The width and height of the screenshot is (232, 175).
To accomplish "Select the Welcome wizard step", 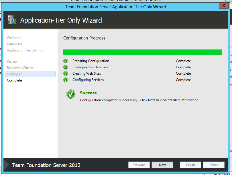I will (x=14, y=38).
